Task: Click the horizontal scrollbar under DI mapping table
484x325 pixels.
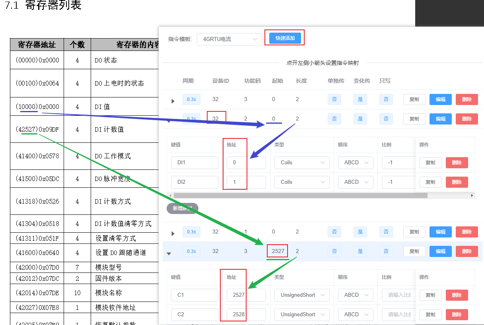Action: pos(300,195)
